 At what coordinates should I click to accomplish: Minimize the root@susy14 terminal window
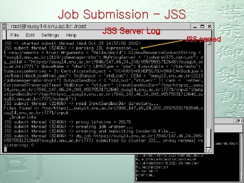point(195,26)
